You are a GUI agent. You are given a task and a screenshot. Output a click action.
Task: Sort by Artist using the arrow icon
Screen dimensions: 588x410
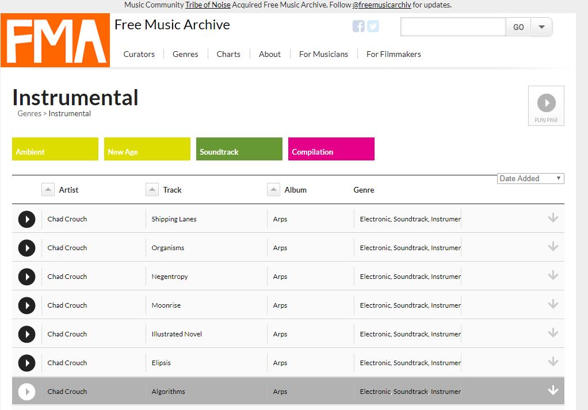48,190
